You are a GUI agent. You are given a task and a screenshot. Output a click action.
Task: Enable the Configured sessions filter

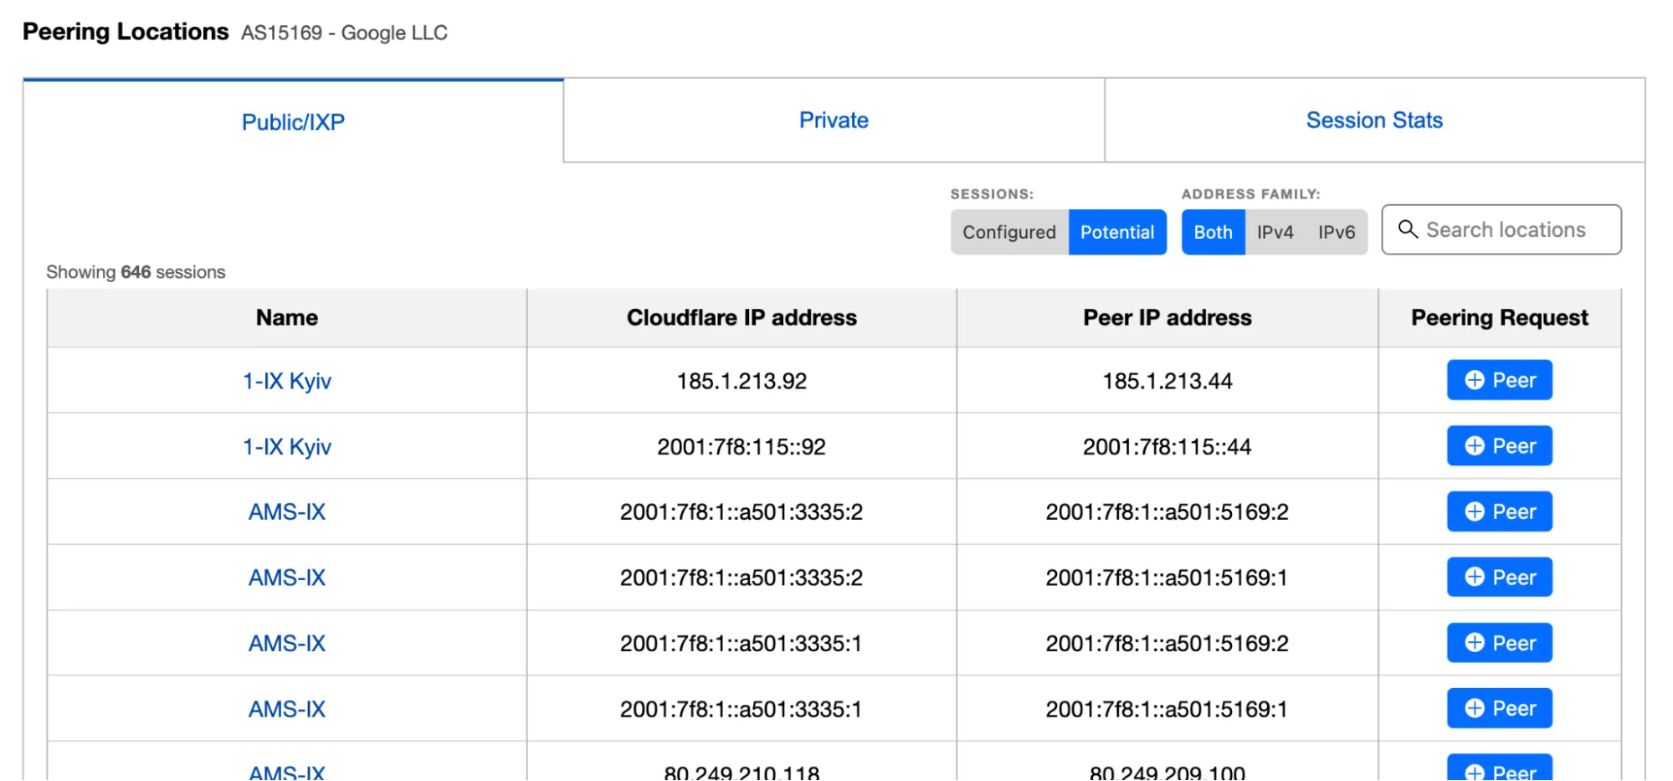click(1008, 232)
